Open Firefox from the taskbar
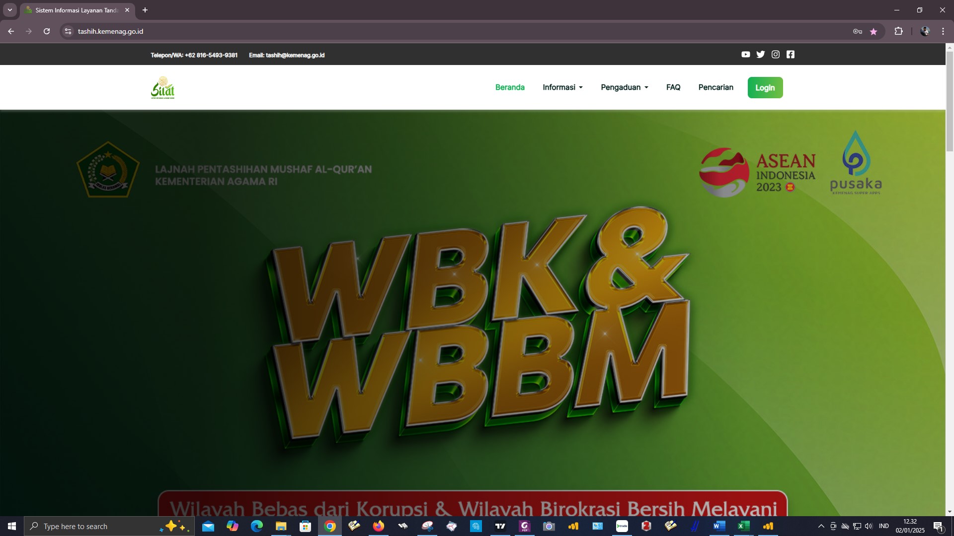The image size is (954, 536). pos(379,526)
